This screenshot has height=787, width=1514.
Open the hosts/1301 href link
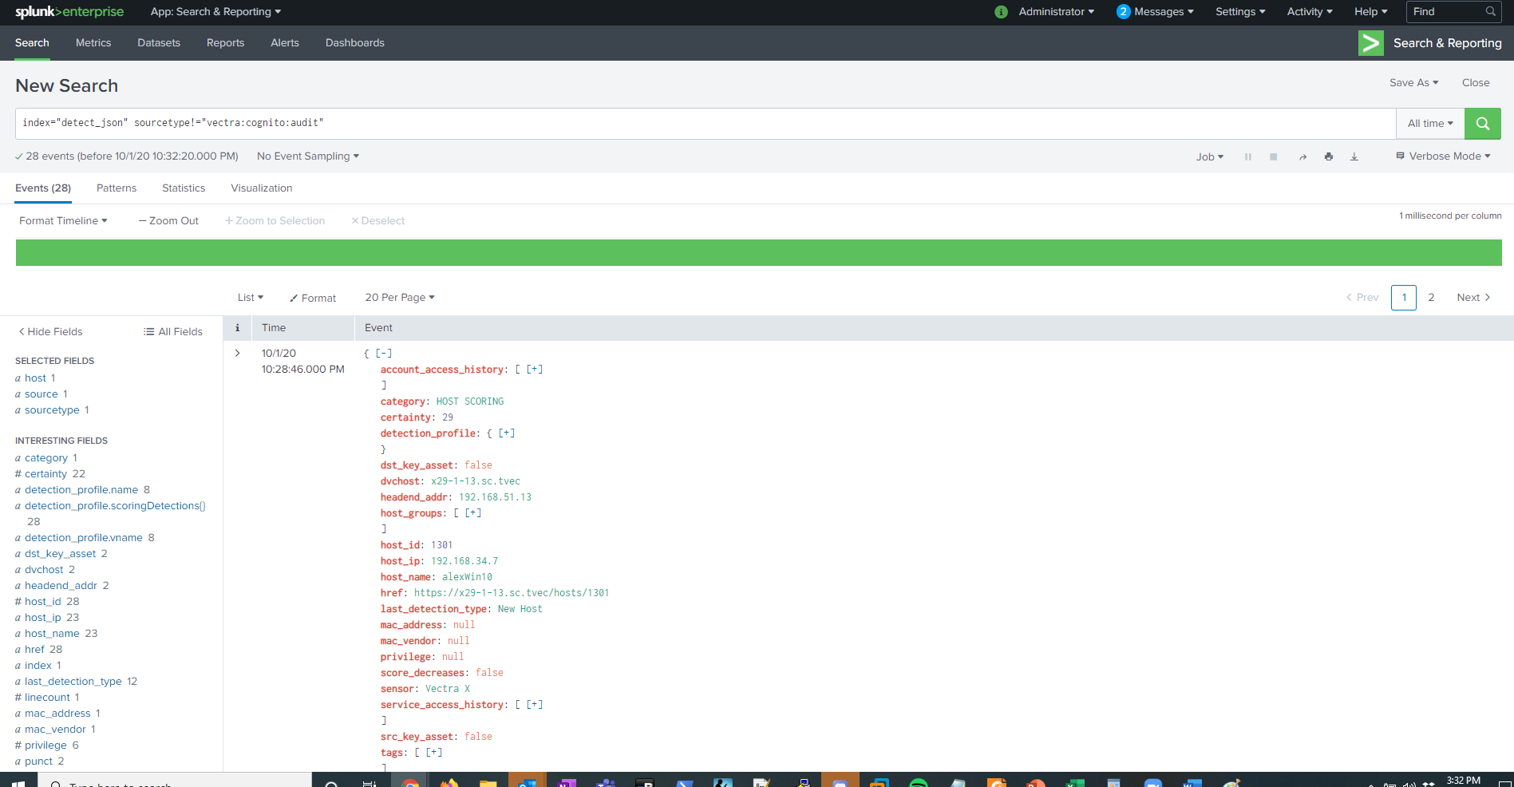(x=512, y=593)
